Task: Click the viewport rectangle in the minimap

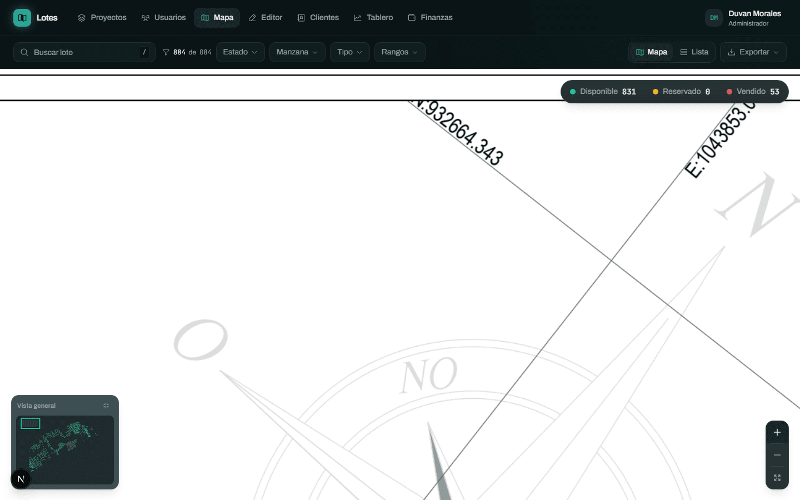Action: [31, 423]
